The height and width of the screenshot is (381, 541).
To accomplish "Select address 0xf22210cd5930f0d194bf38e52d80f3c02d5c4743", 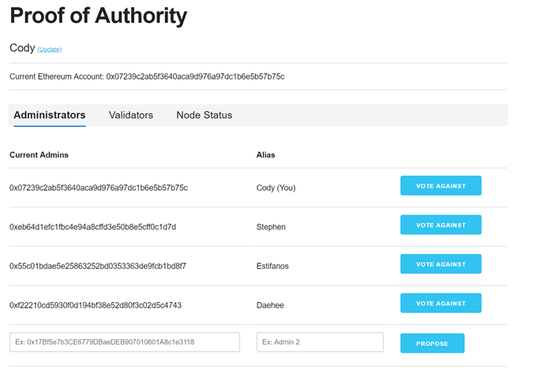I will [96, 305].
